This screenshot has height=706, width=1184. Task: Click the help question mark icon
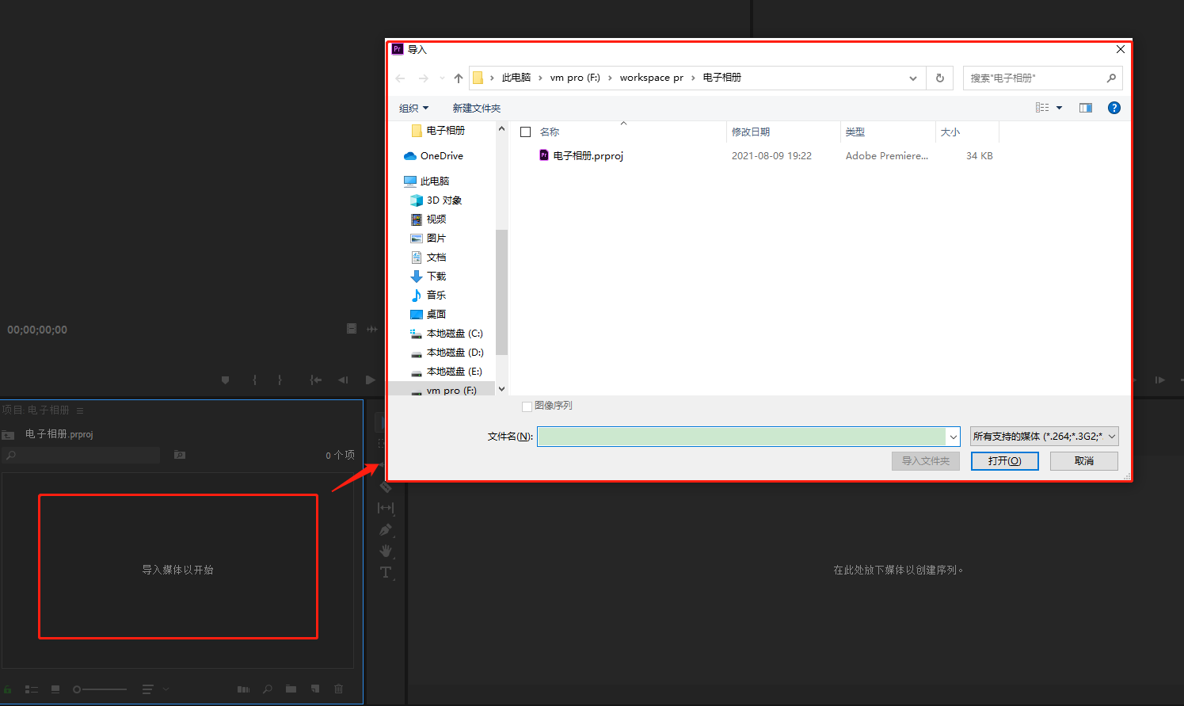tap(1114, 108)
